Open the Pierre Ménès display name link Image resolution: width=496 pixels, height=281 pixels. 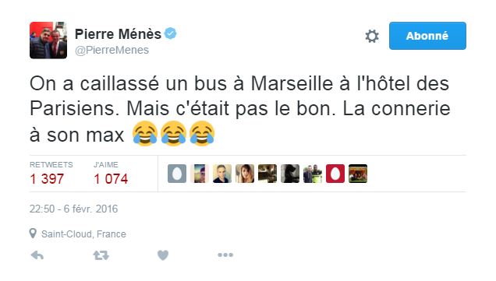coord(118,33)
